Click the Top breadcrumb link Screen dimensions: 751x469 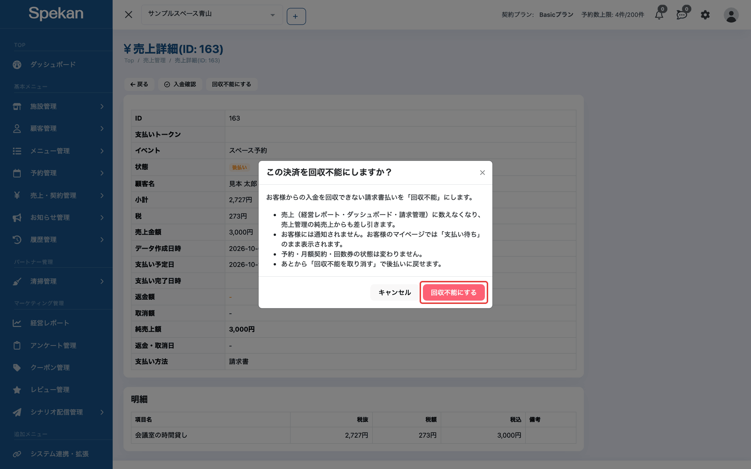point(129,61)
